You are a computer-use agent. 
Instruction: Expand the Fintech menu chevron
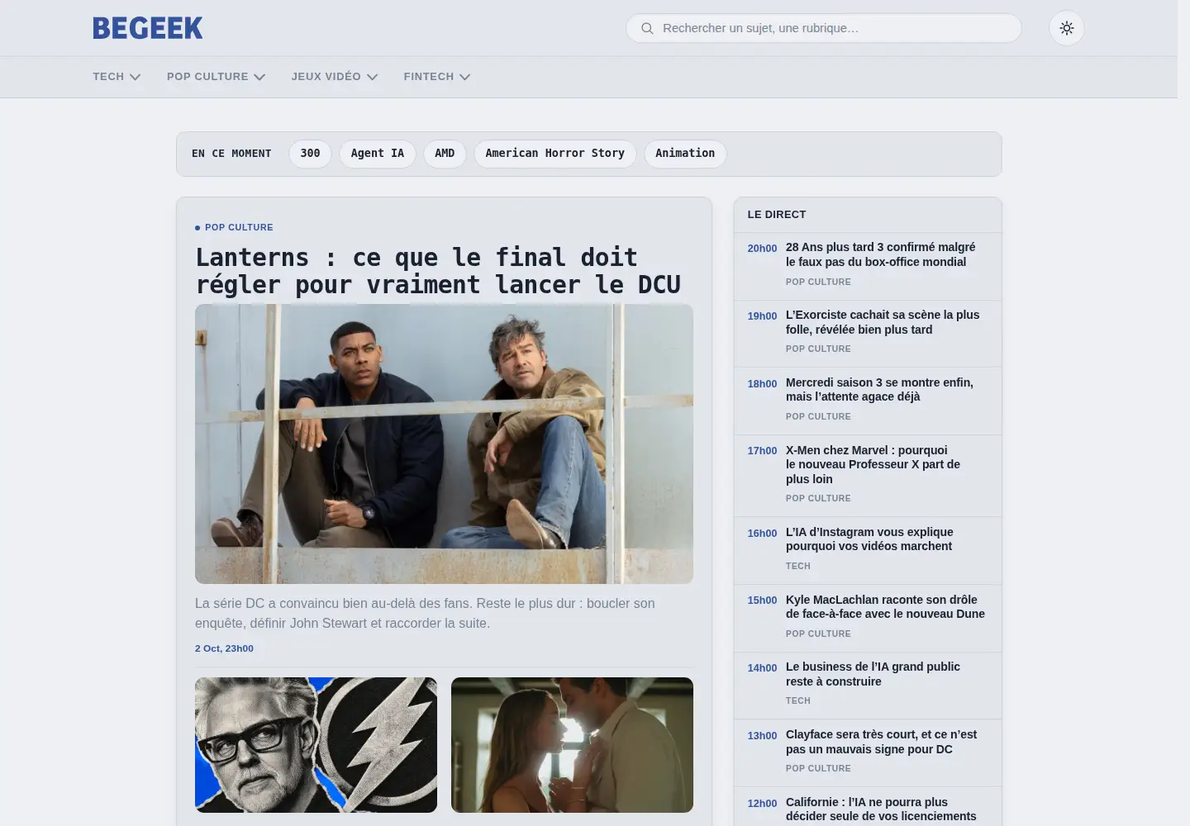point(464,77)
